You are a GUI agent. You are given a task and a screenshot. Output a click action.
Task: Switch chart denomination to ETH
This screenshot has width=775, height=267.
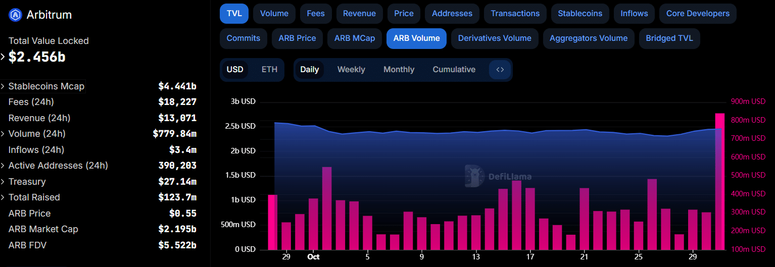coord(269,70)
